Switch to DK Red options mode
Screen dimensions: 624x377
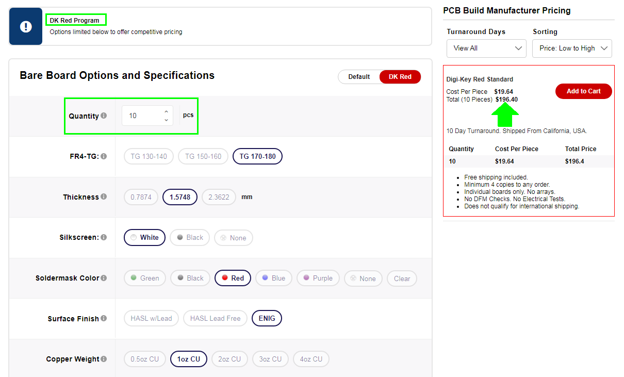(400, 77)
